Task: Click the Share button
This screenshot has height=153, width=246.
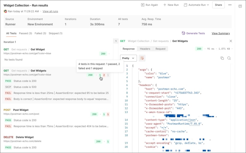Action: pos(218,5)
